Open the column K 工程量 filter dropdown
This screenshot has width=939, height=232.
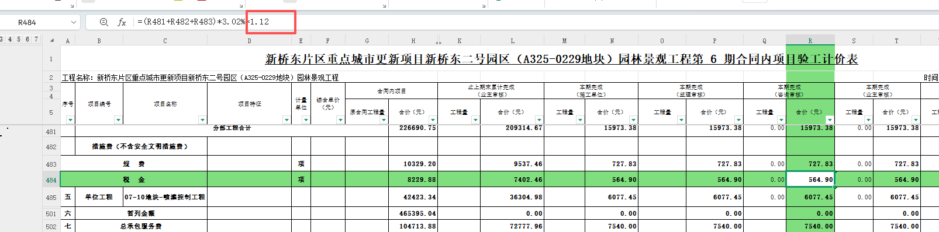pos(475,119)
